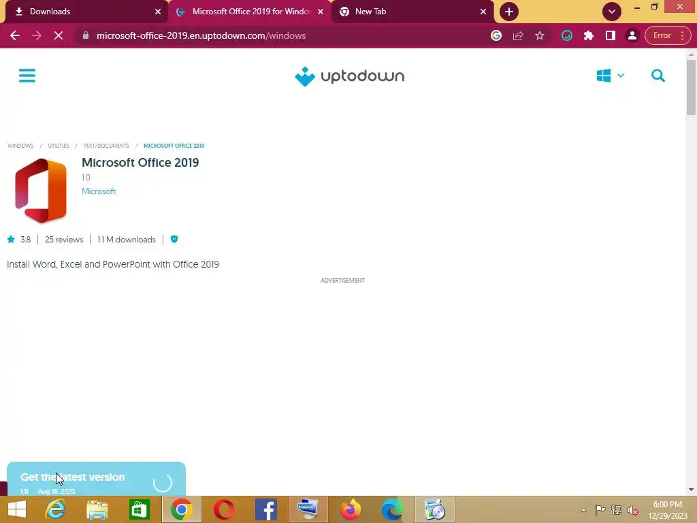Open the Extensions puzzle icon

click(589, 35)
